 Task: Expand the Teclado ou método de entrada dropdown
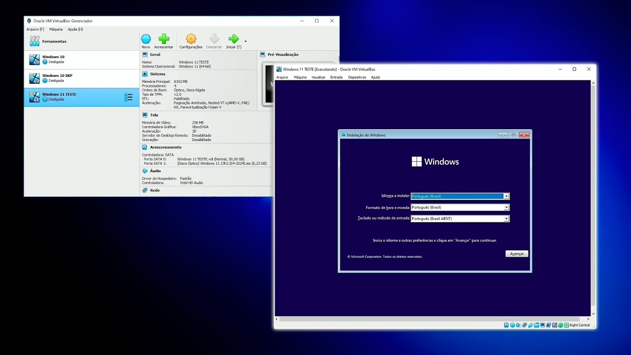[x=506, y=218]
